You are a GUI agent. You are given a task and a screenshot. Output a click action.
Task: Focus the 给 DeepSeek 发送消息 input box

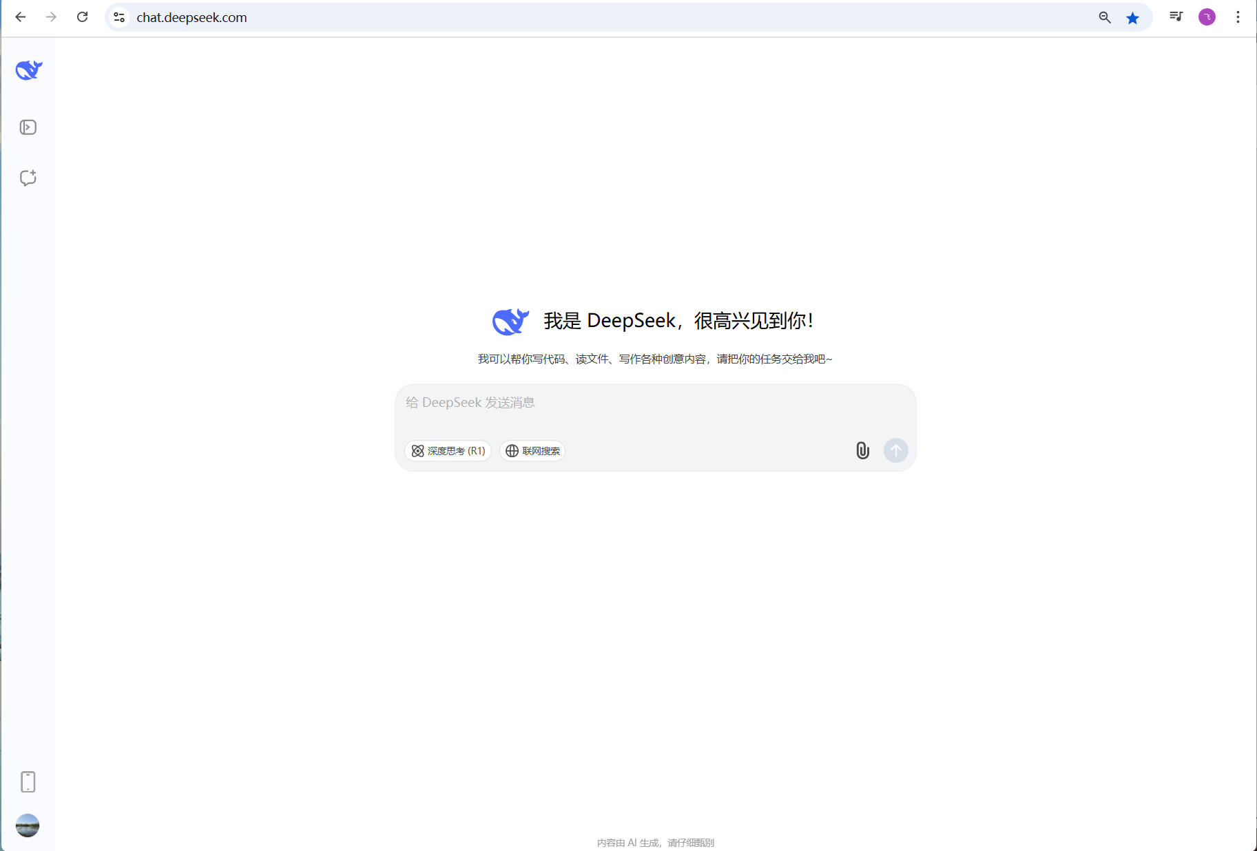point(655,403)
